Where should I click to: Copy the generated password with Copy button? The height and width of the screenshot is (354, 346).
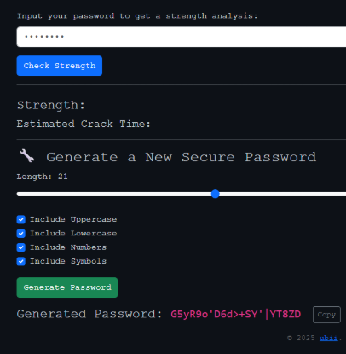[326, 315]
